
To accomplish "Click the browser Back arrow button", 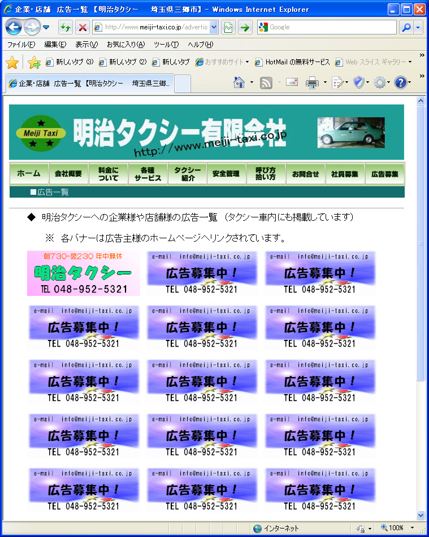I will [x=14, y=27].
